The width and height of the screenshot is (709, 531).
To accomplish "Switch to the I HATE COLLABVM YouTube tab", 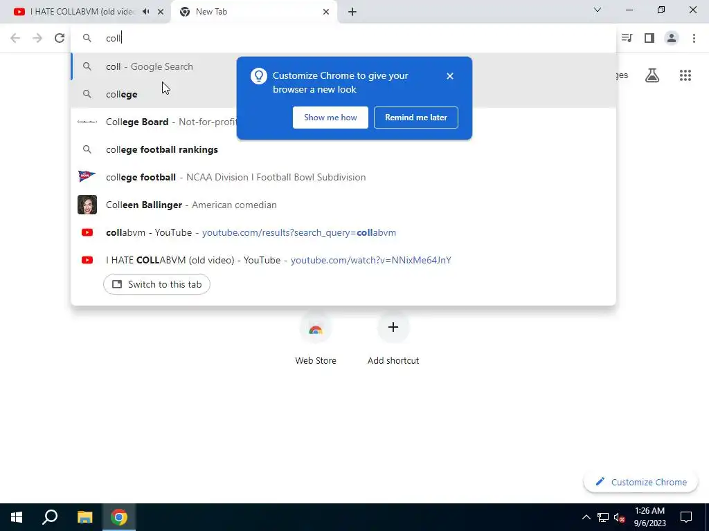I will (85, 12).
